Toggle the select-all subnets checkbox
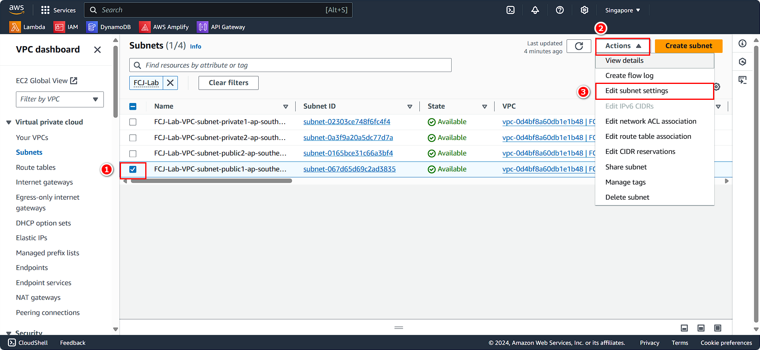The width and height of the screenshot is (760, 350). (133, 106)
